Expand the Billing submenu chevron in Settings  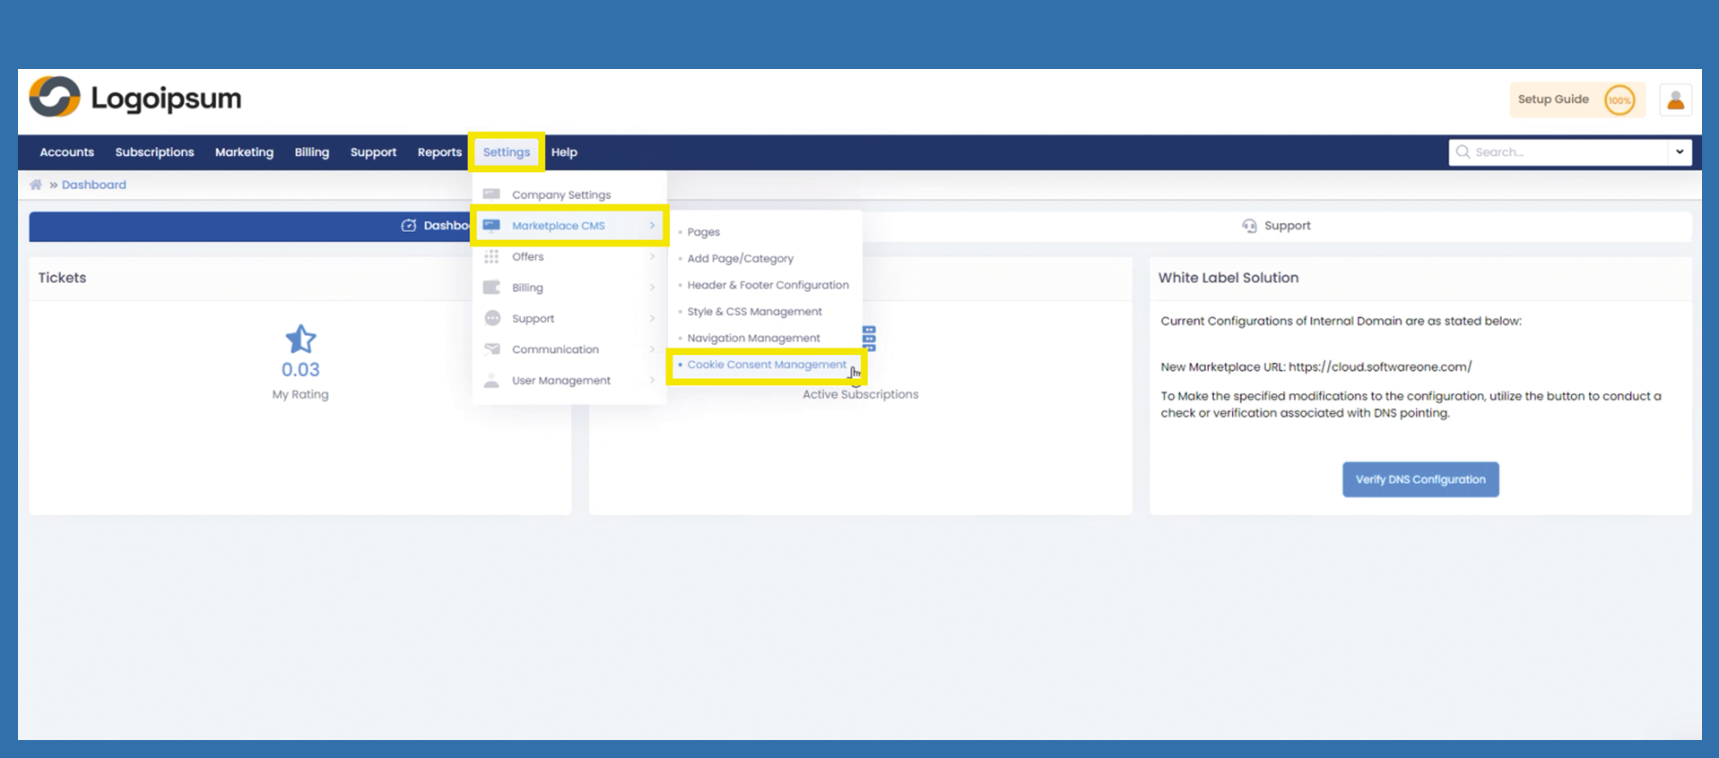pyautogui.click(x=652, y=288)
